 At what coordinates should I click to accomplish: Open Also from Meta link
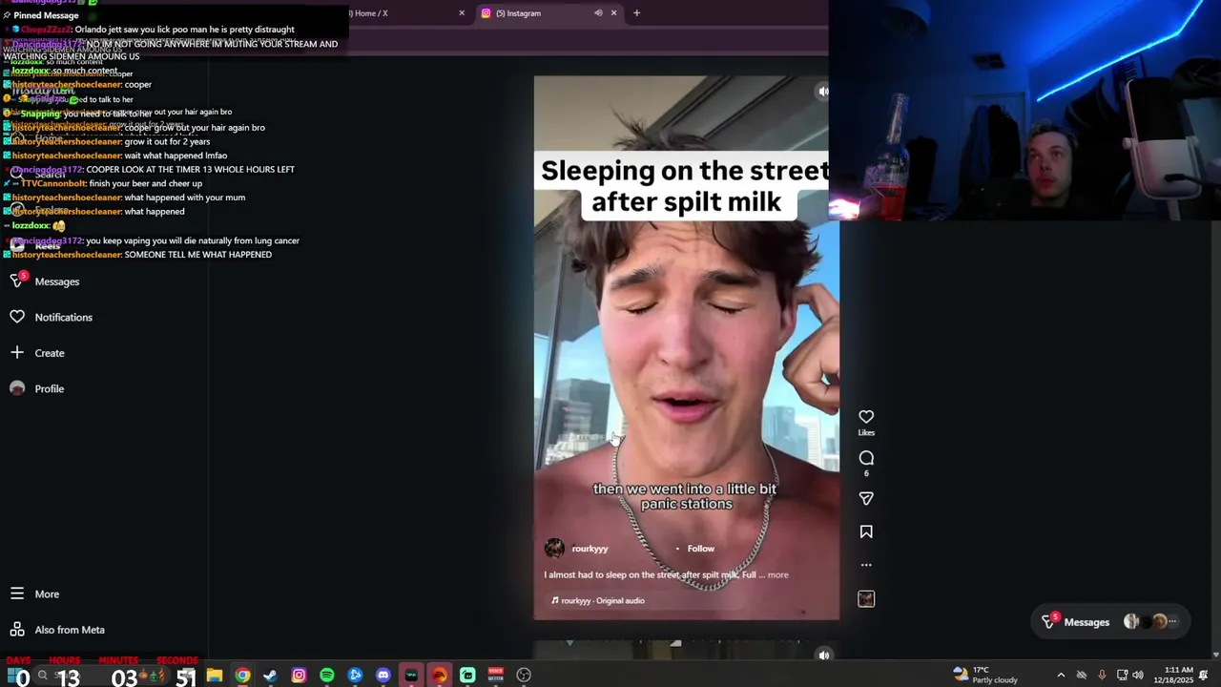click(x=57, y=630)
